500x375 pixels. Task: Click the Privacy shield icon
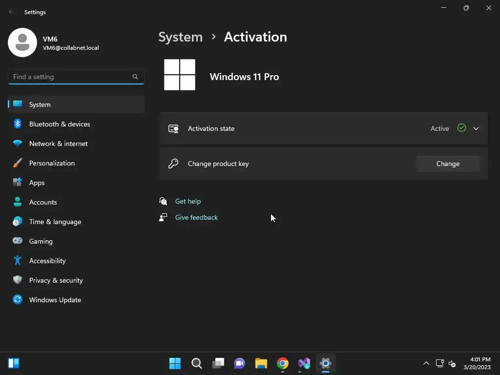coord(18,280)
